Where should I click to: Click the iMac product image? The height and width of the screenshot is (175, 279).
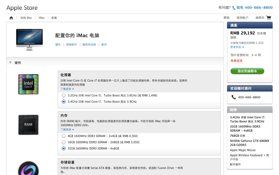[29, 39]
